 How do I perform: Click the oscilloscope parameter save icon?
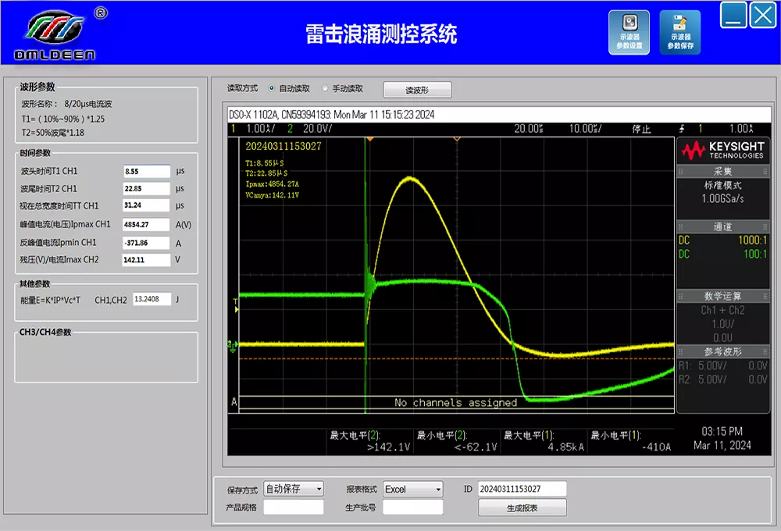coord(679,31)
